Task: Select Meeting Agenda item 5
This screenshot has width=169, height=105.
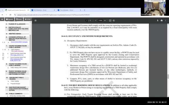Action: pos(17,34)
